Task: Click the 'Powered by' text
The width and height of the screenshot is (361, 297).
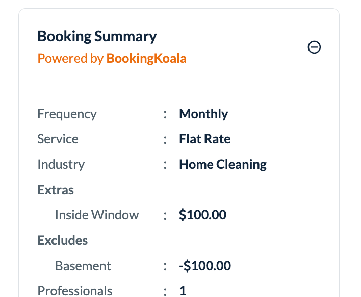Action: 70,59
